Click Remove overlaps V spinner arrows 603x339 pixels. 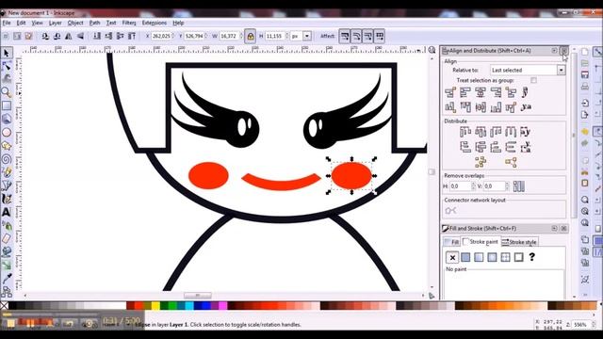[507, 186]
